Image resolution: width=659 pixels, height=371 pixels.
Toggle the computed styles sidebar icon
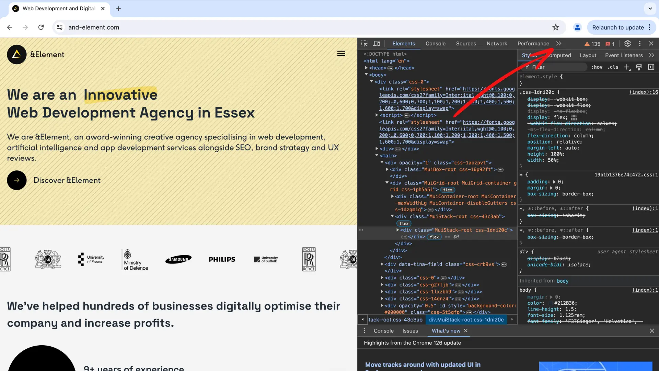[651, 67]
